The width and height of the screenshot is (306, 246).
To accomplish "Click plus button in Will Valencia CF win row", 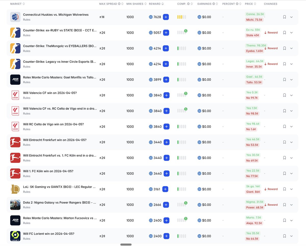I will click(x=166, y=95).
